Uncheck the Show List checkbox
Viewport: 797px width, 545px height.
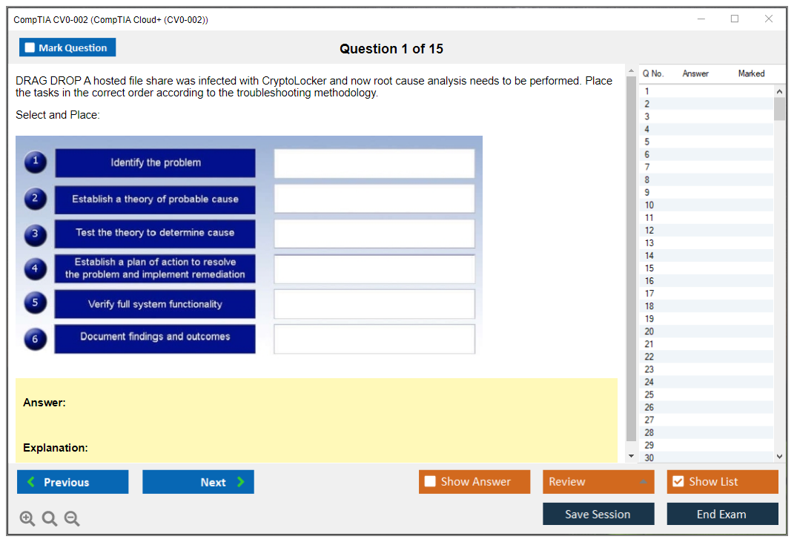678,482
